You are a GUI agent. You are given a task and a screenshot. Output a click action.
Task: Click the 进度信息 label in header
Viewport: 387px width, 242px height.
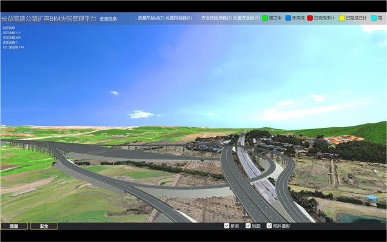tap(108, 19)
